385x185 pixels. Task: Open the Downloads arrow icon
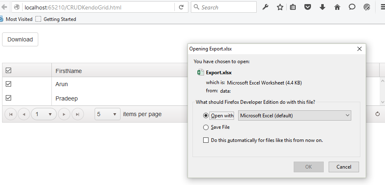click(322, 7)
